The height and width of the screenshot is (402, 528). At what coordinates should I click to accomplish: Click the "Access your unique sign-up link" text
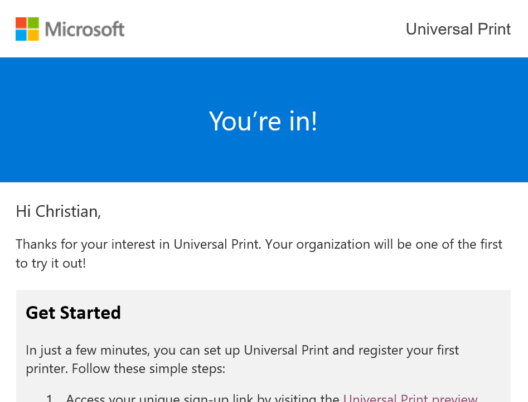click(202, 399)
